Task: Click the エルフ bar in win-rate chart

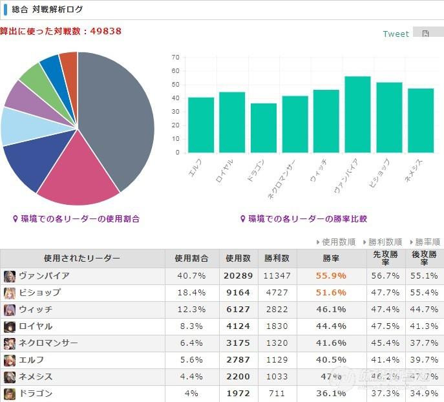Action: click(x=201, y=125)
